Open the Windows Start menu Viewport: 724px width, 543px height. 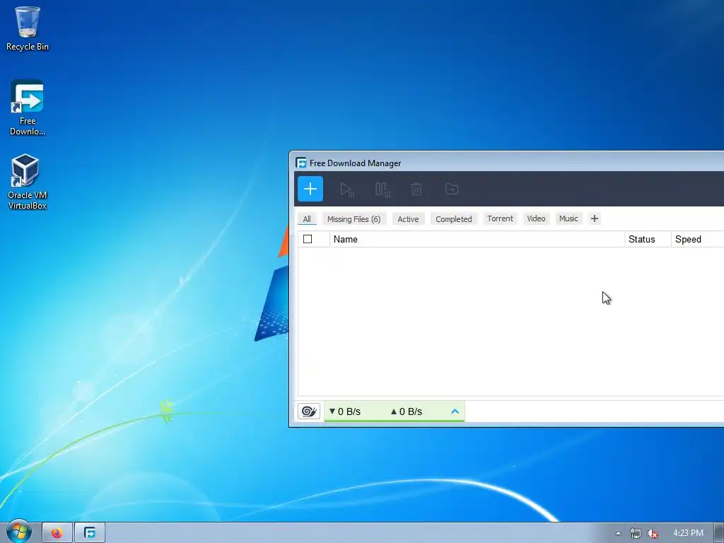19,531
